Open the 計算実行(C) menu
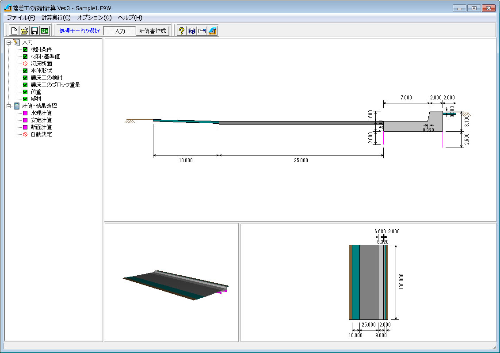The width and height of the screenshot is (500, 353). click(x=56, y=18)
